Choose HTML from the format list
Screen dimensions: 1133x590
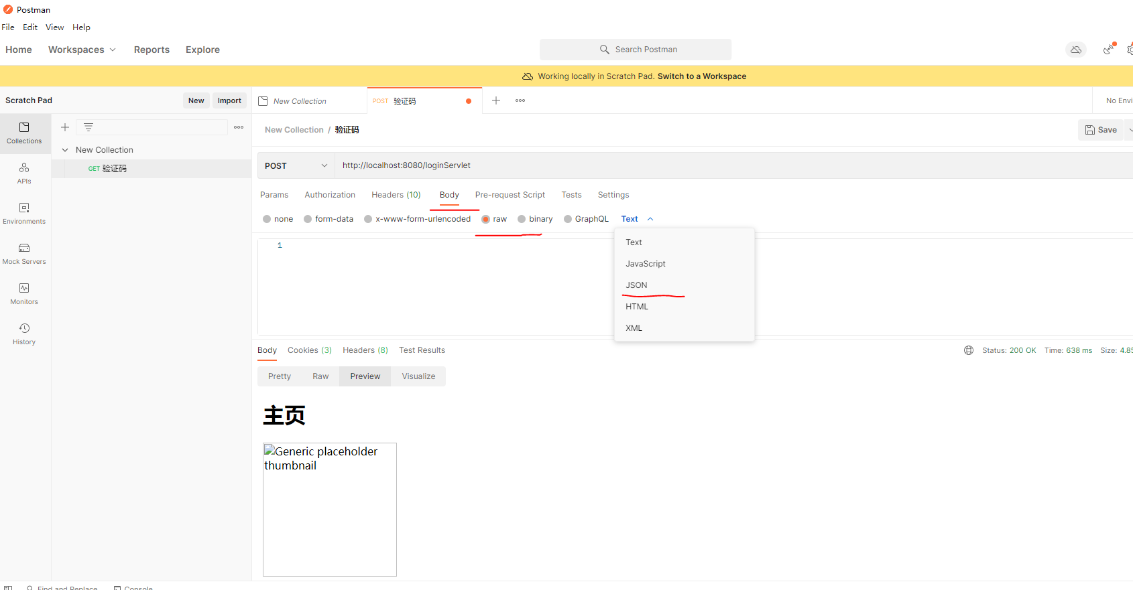pyautogui.click(x=684, y=307)
